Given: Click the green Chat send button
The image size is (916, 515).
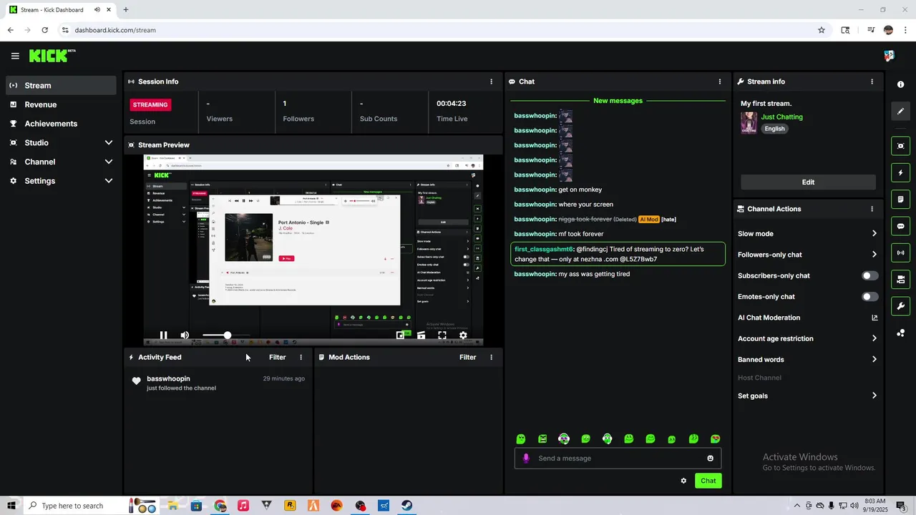Looking at the screenshot, I should click(708, 481).
